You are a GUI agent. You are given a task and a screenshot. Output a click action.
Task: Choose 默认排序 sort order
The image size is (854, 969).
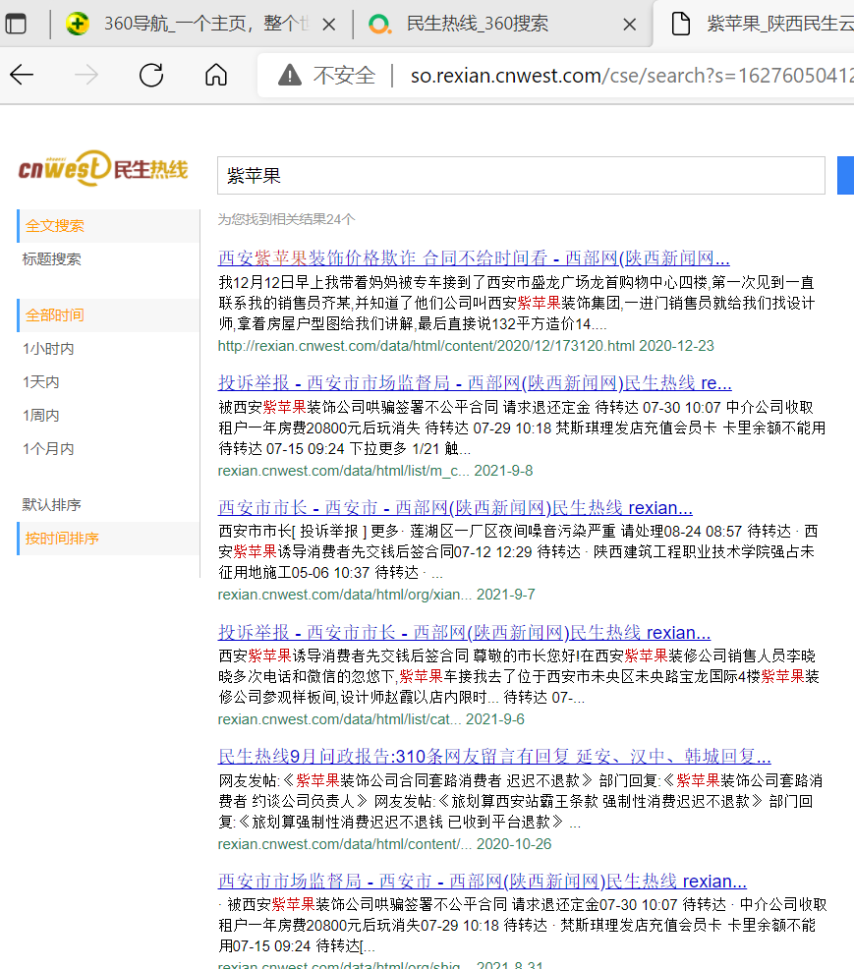click(x=52, y=505)
